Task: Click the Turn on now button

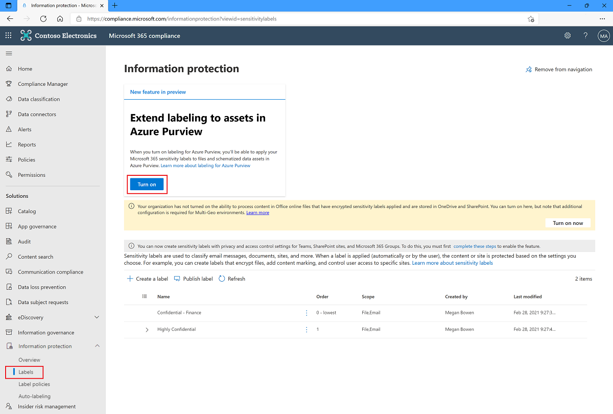Action: click(568, 223)
